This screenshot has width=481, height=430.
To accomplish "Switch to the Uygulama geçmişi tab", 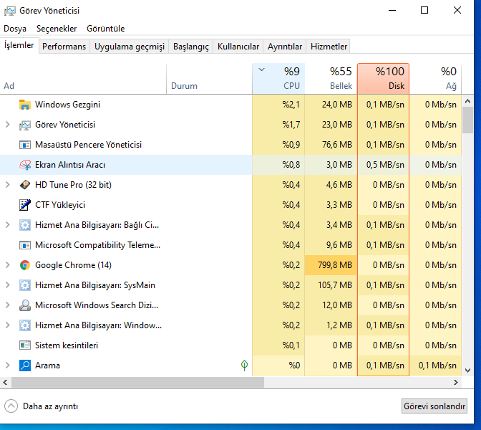I will click(129, 47).
